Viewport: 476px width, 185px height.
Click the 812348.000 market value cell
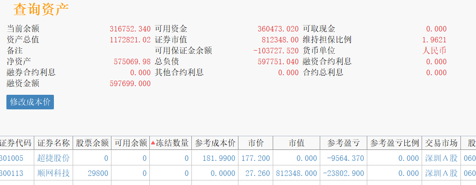coord(296,173)
